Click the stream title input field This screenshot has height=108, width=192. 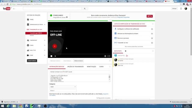coord(80,72)
